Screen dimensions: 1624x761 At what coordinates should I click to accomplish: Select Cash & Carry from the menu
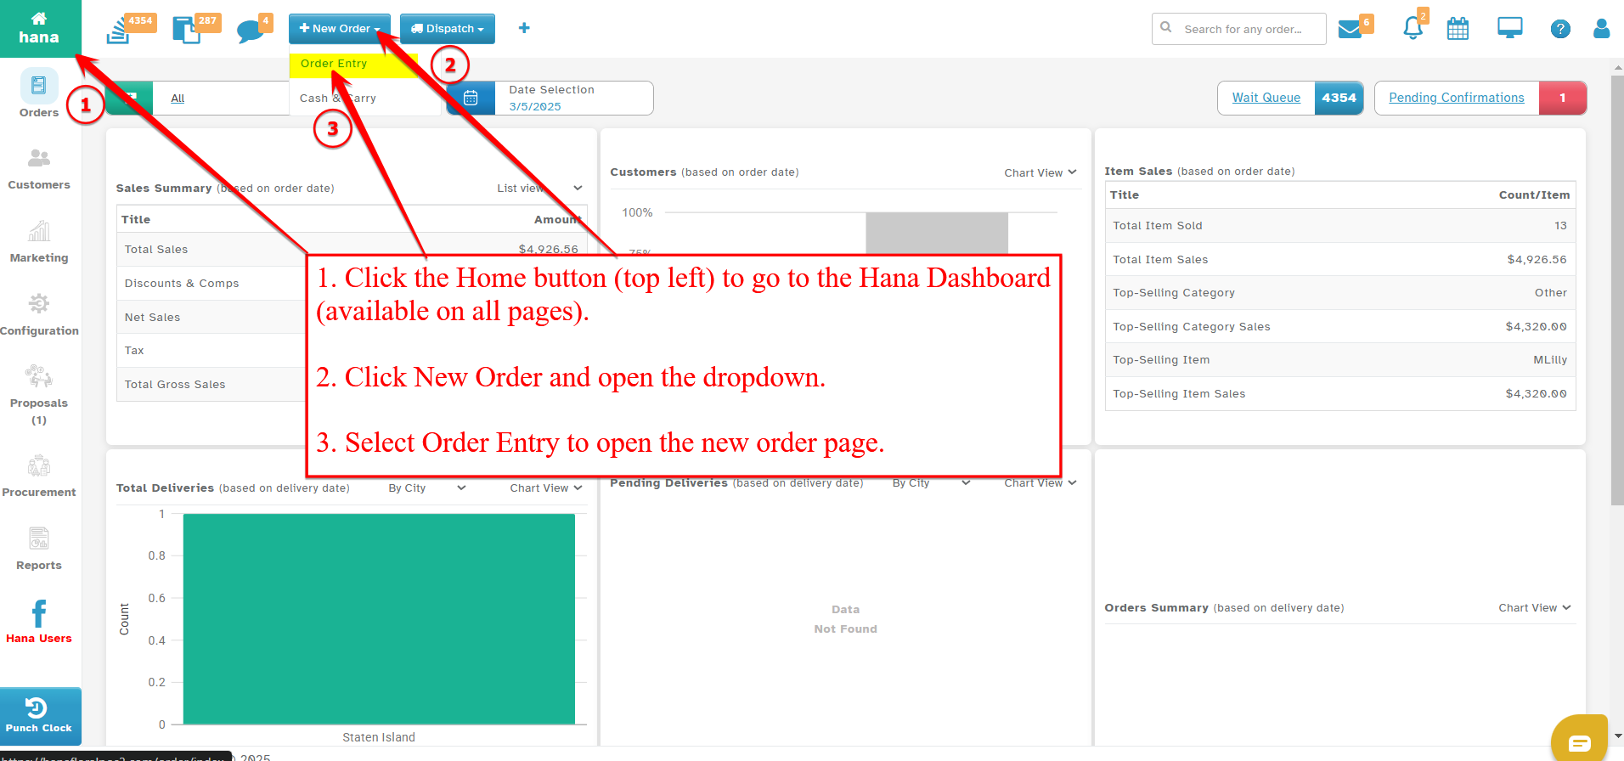[337, 99]
